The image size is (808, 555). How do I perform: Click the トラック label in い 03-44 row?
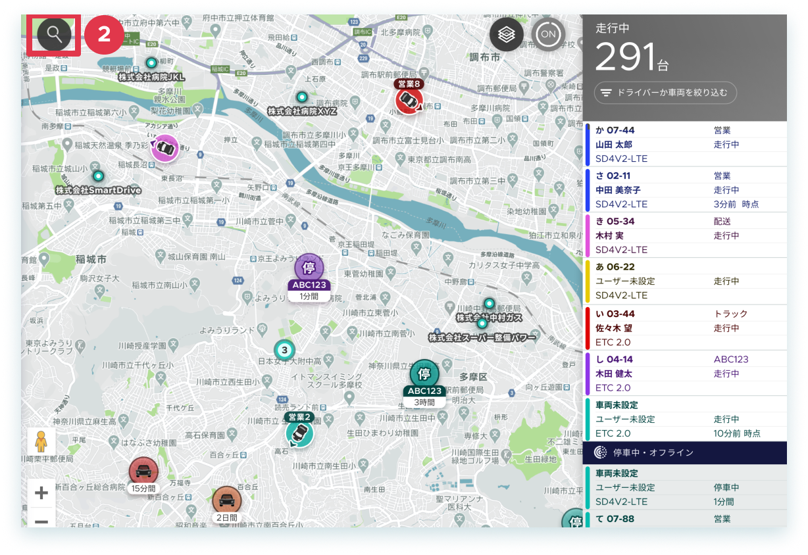click(731, 314)
